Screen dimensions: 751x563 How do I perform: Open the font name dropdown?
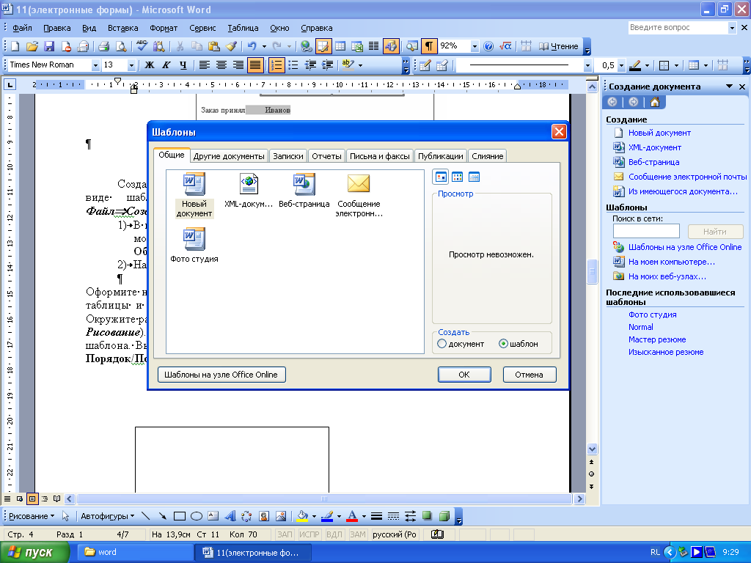tap(95, 65)
